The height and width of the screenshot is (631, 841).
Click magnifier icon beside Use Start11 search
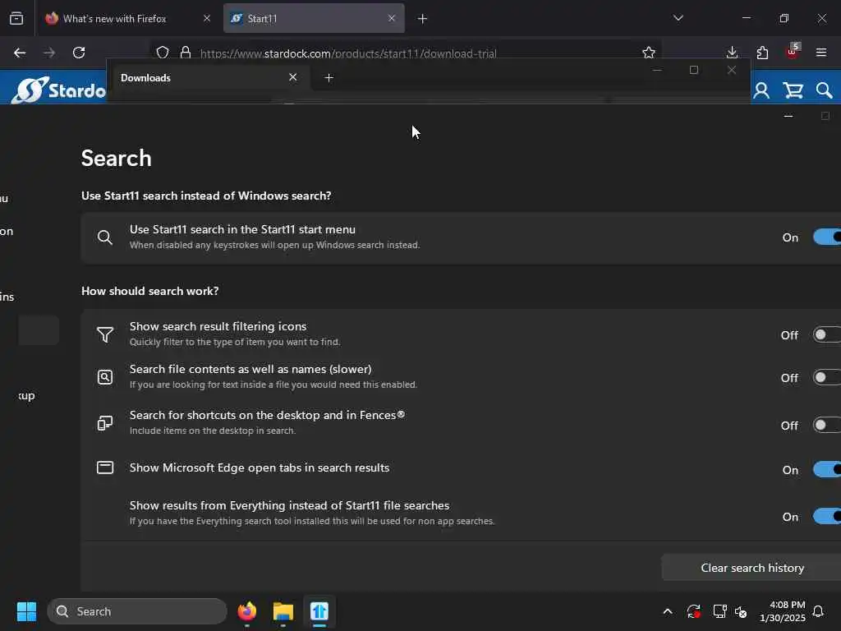(105, 237)
